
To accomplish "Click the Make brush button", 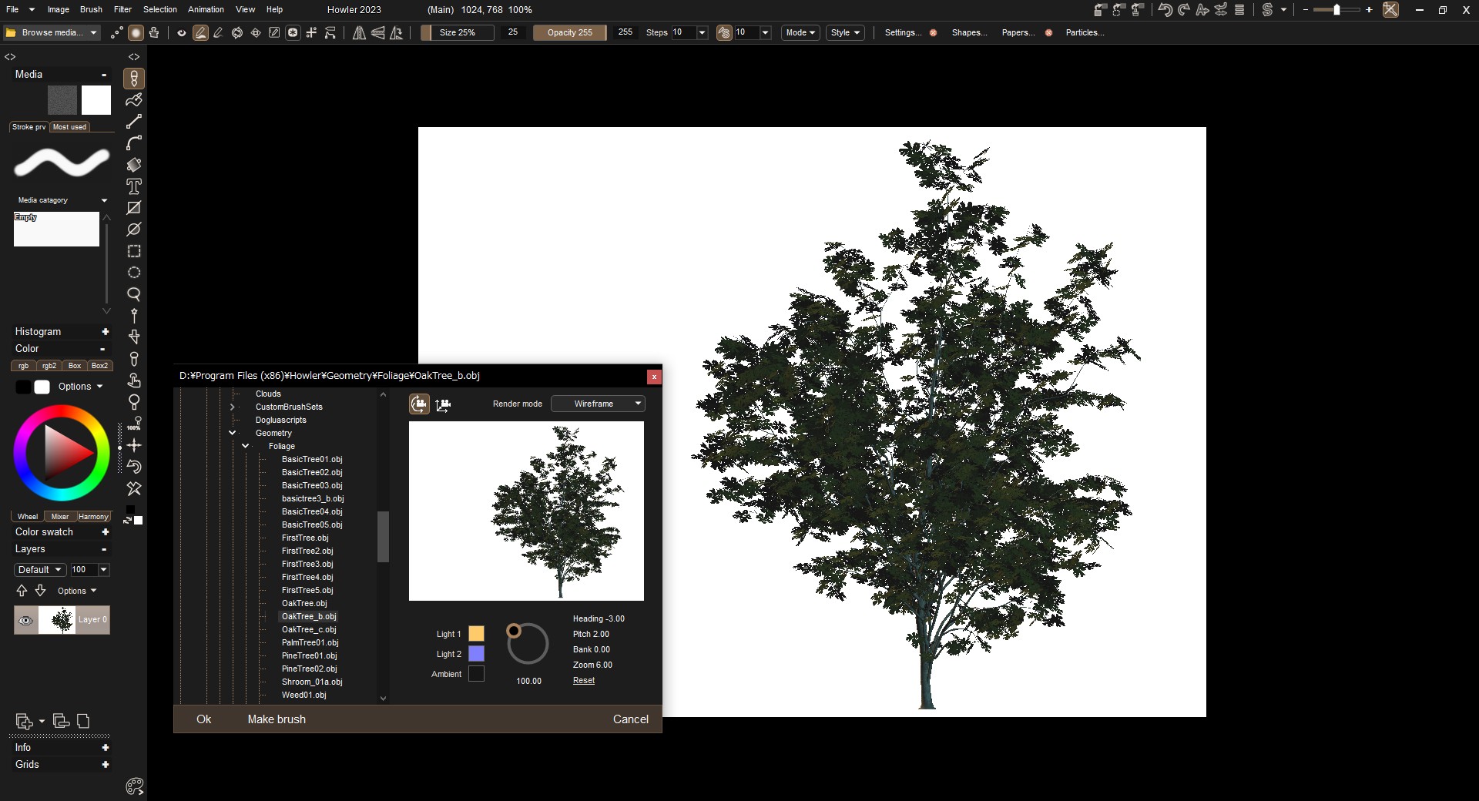I will (x=277, y=719).
